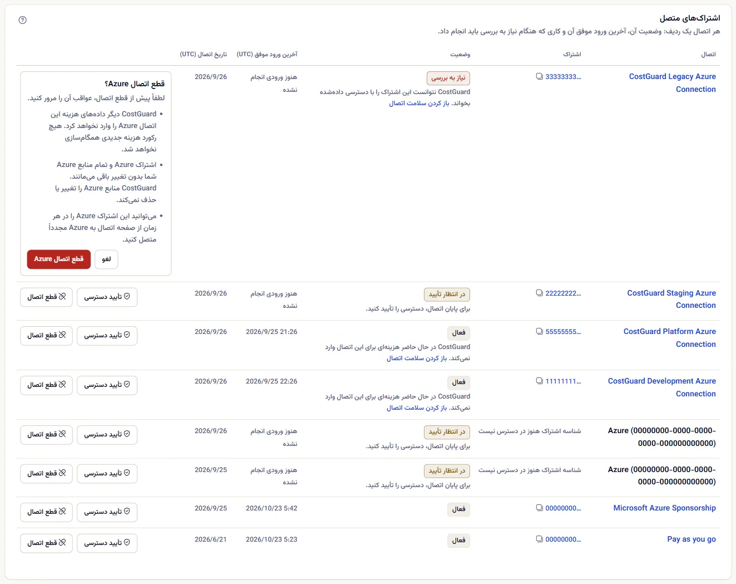This screenshot has height=584, width=736.
Task: Click the last sign-in value "2026/9/25 21:26"
Action: click(x=271, y=332)
